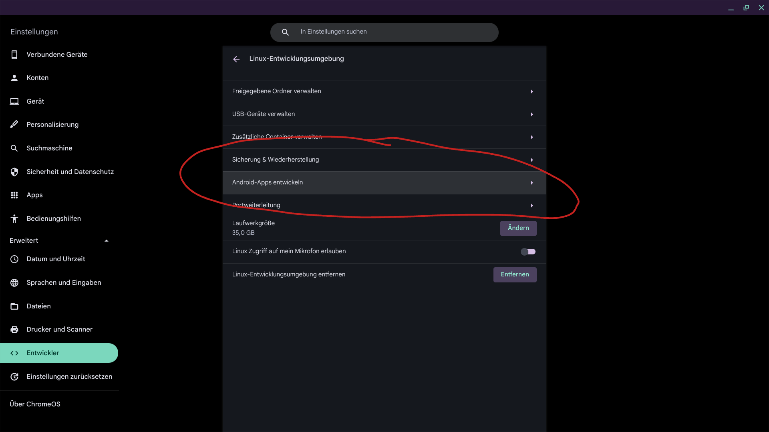Click the search magnifier icon
Screen dimensions: 769x432
pyautogui.click(x=285, y=32)
